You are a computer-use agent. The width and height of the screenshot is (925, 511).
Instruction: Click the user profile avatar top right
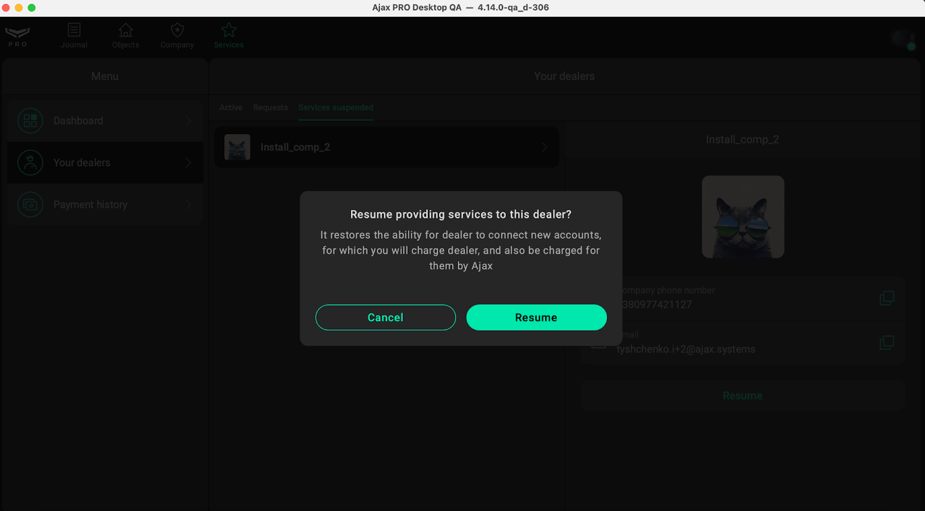click(x=902, y=39)
